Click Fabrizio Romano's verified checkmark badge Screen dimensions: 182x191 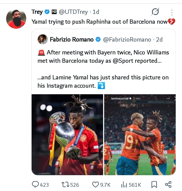click(98, 39)
